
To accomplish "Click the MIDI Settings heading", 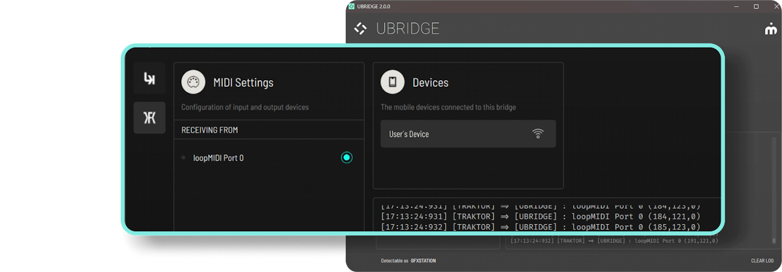I will pos(243,83).
